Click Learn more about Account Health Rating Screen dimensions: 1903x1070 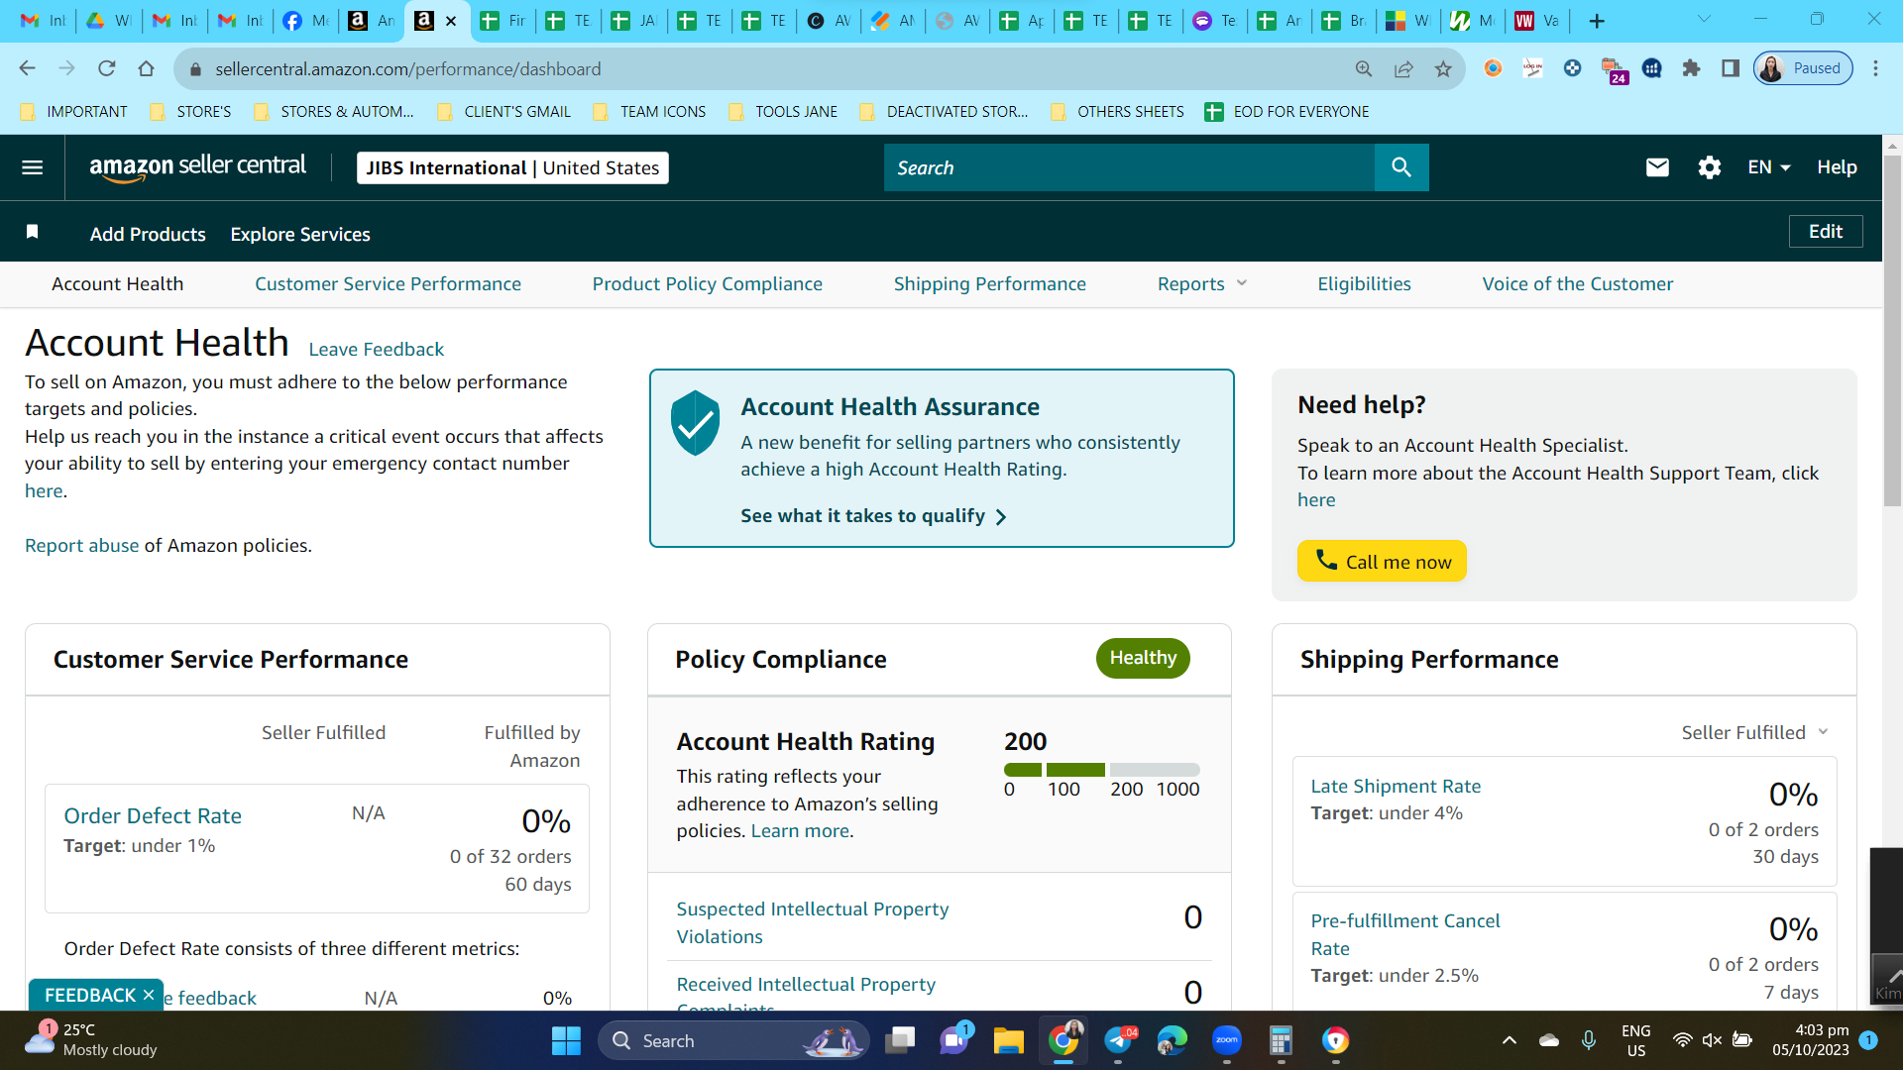800,831
